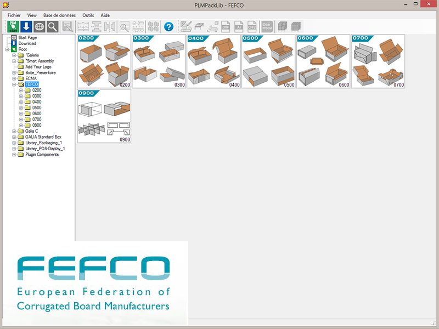Open the Aide menu
Image resolution: width=439 pixels, height=329 pixels.
[105, 15]
